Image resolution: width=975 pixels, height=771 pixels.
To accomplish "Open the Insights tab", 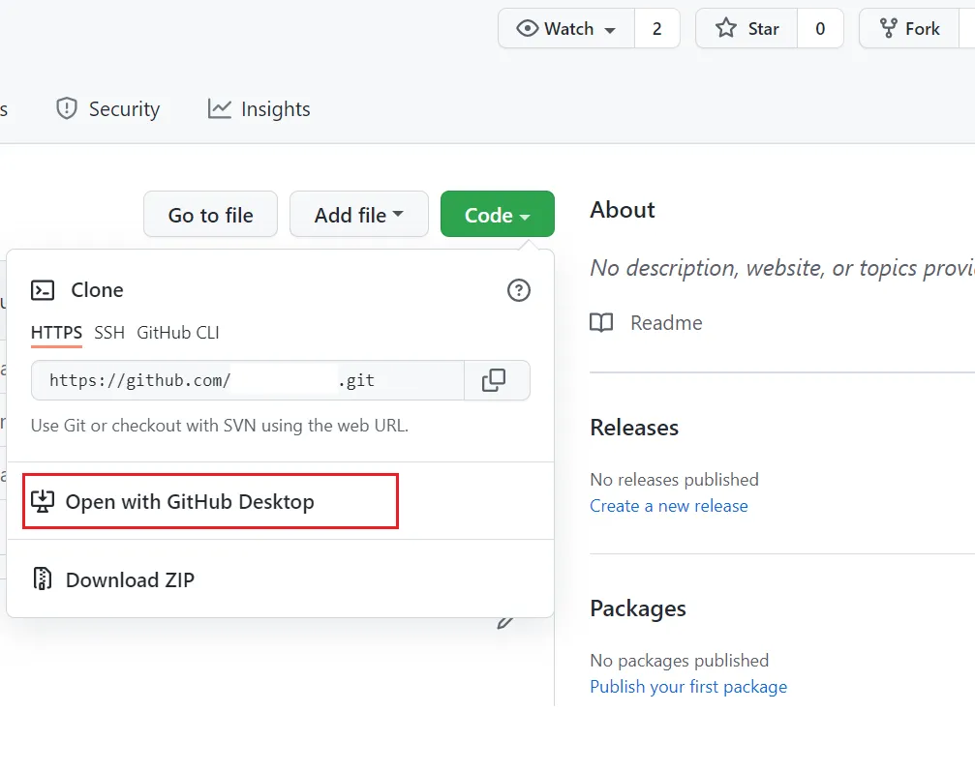I will point(259,108).
